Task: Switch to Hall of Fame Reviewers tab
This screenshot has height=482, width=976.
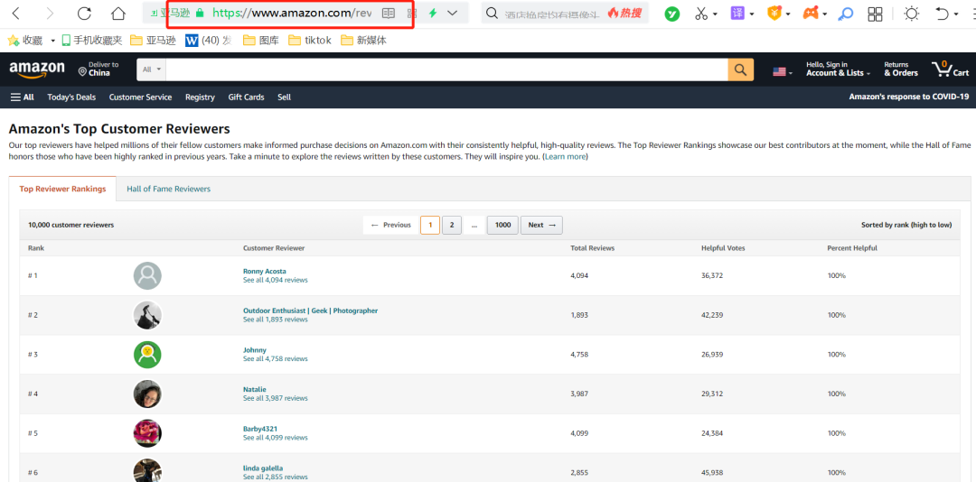Action: click(x=169, y=189)
